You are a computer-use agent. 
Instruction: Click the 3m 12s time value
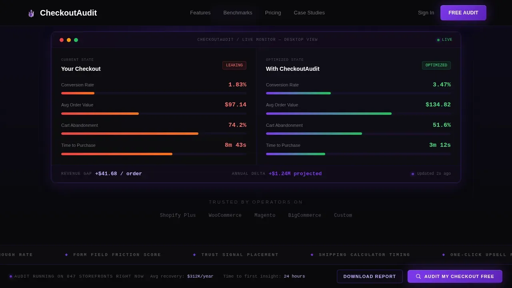click(x=440, y=145)
